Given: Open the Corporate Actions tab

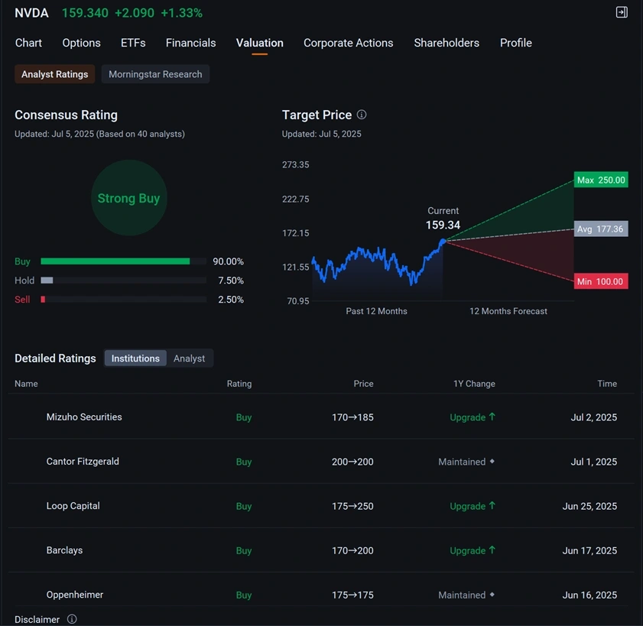Looking at the screenshot, I should tap(348, 43).
